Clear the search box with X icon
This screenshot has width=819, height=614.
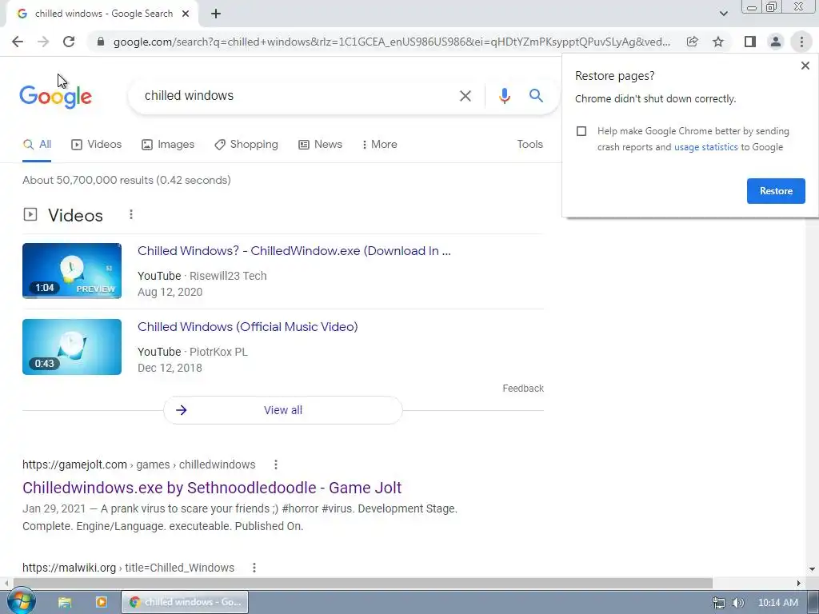pos(465,96)
